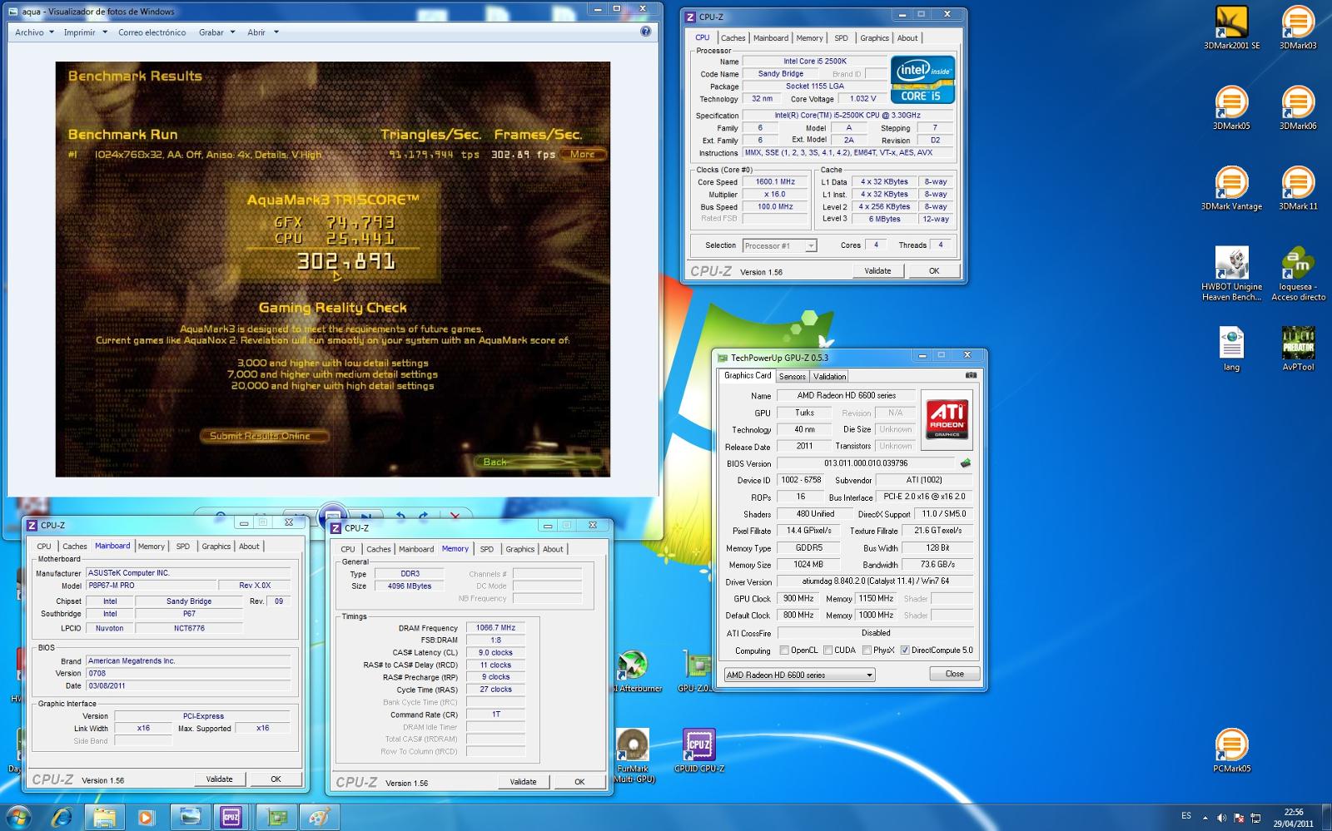Switch to CPU-Z via taskbar icon
This screenshot has height=831, width=1332.
click(x=231, y=817)
